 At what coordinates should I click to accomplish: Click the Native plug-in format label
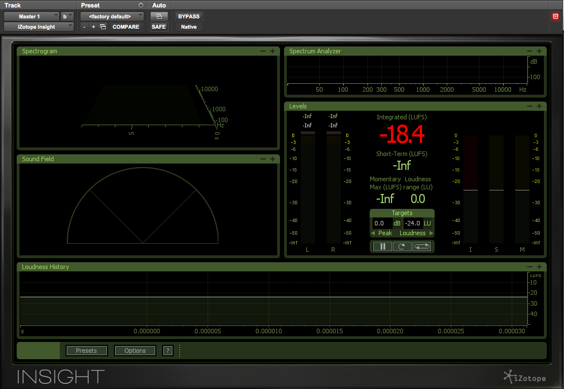[x=189, y=27]
